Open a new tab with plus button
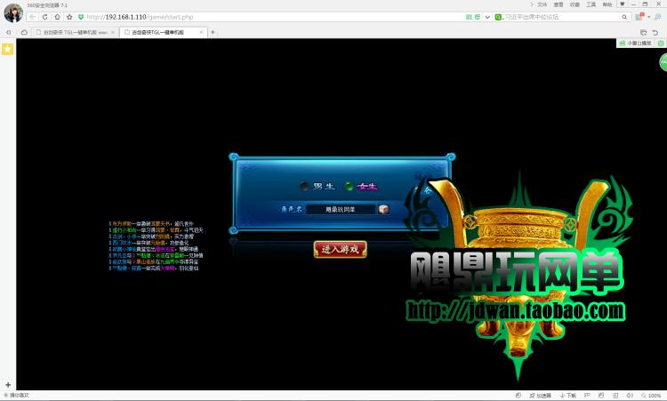This screenshot has height=401, width=667. (x=213, y=32)
